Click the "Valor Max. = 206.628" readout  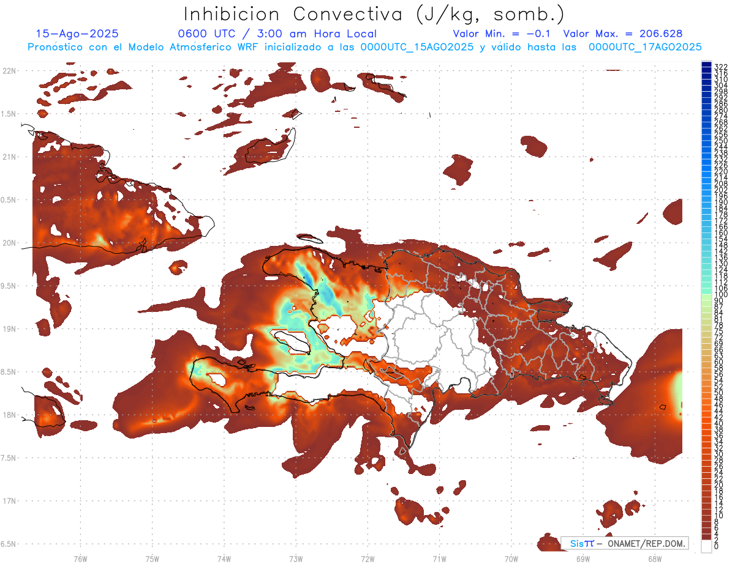tap(623, 34)
